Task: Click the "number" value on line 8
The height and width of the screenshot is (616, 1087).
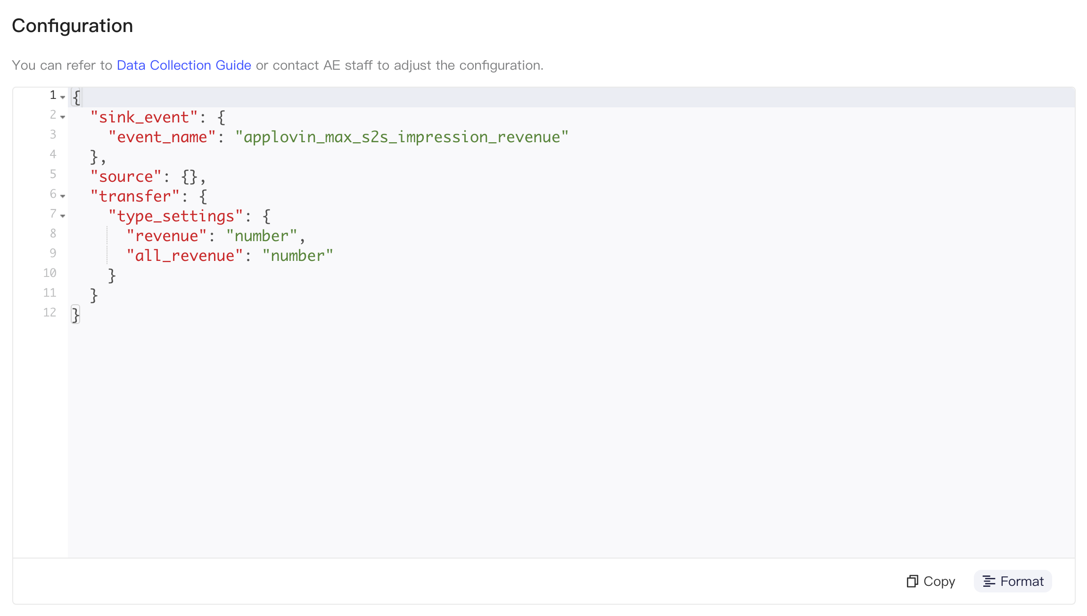Action: [262, 236]
